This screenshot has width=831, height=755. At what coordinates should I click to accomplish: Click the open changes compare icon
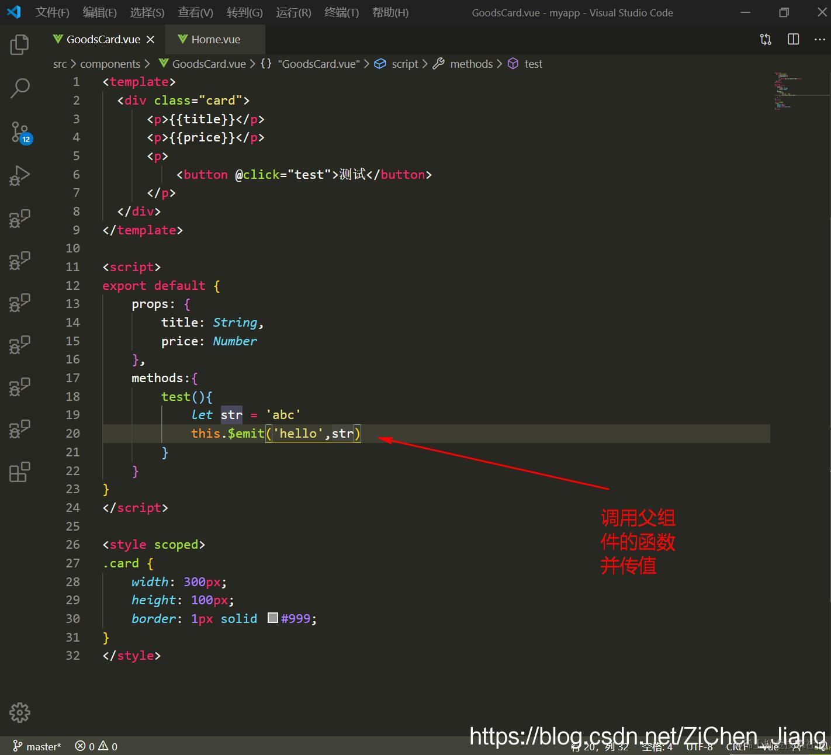766,39
